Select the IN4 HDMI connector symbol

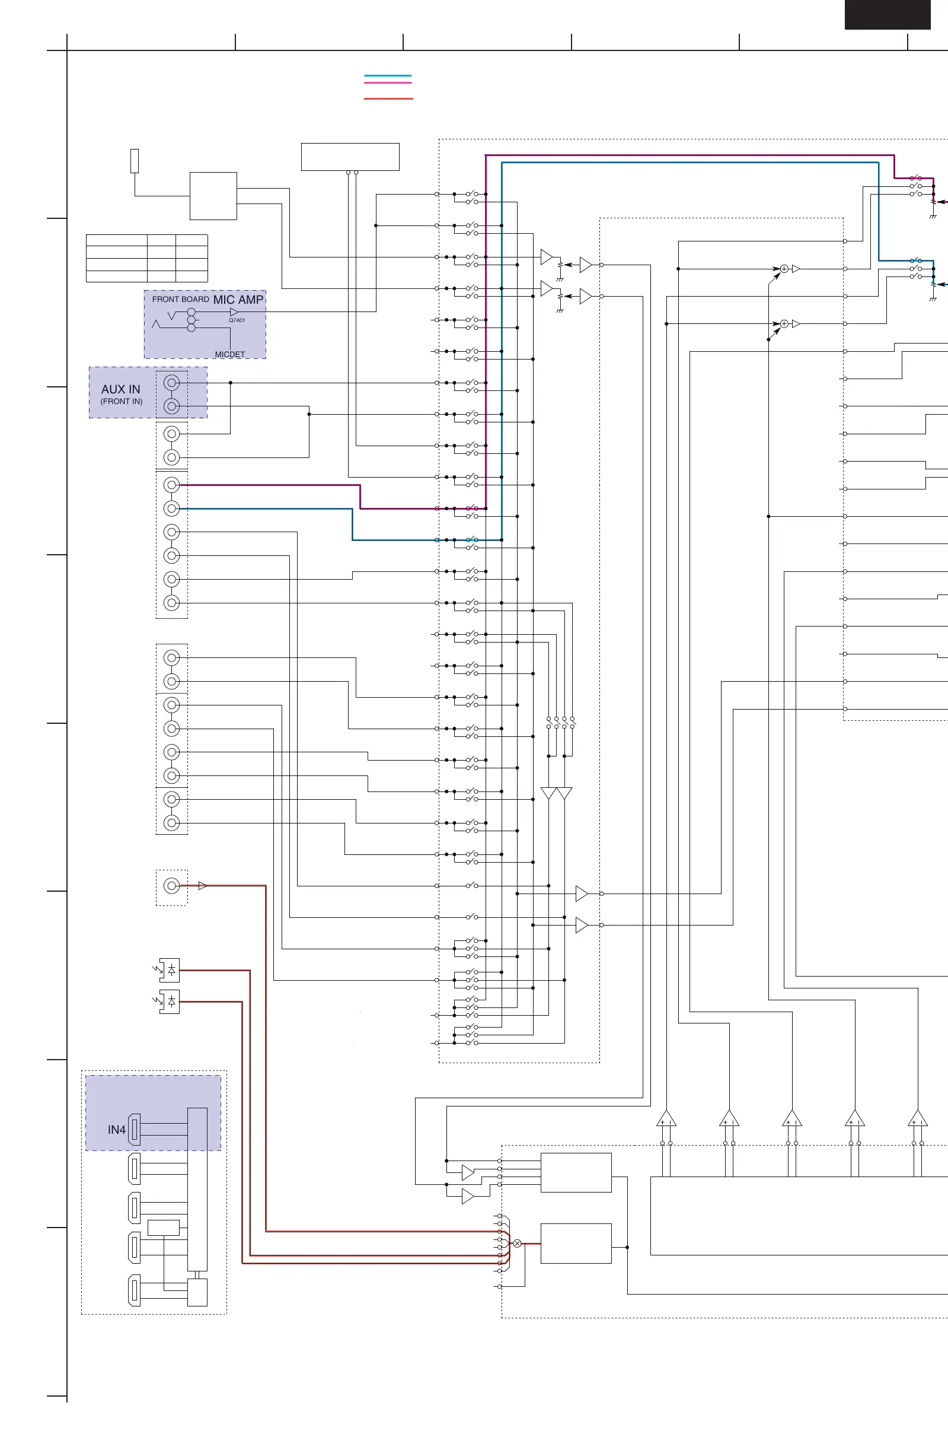[x=133, y=1130]
